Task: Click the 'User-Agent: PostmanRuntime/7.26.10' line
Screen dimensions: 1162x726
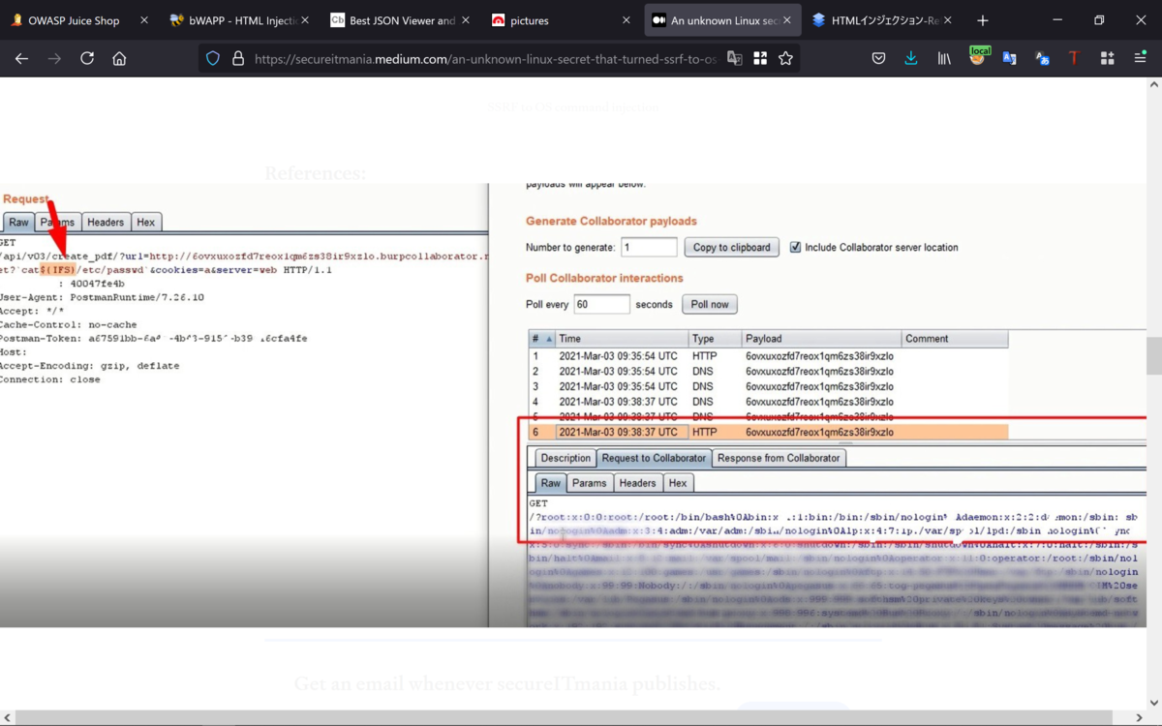Action: pyautogui.click(x=102, y=297)
